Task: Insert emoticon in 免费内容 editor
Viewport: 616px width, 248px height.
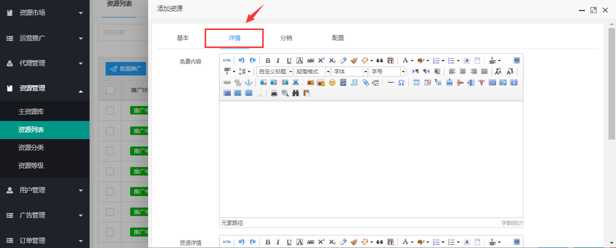Action: (x=332, y=82)
